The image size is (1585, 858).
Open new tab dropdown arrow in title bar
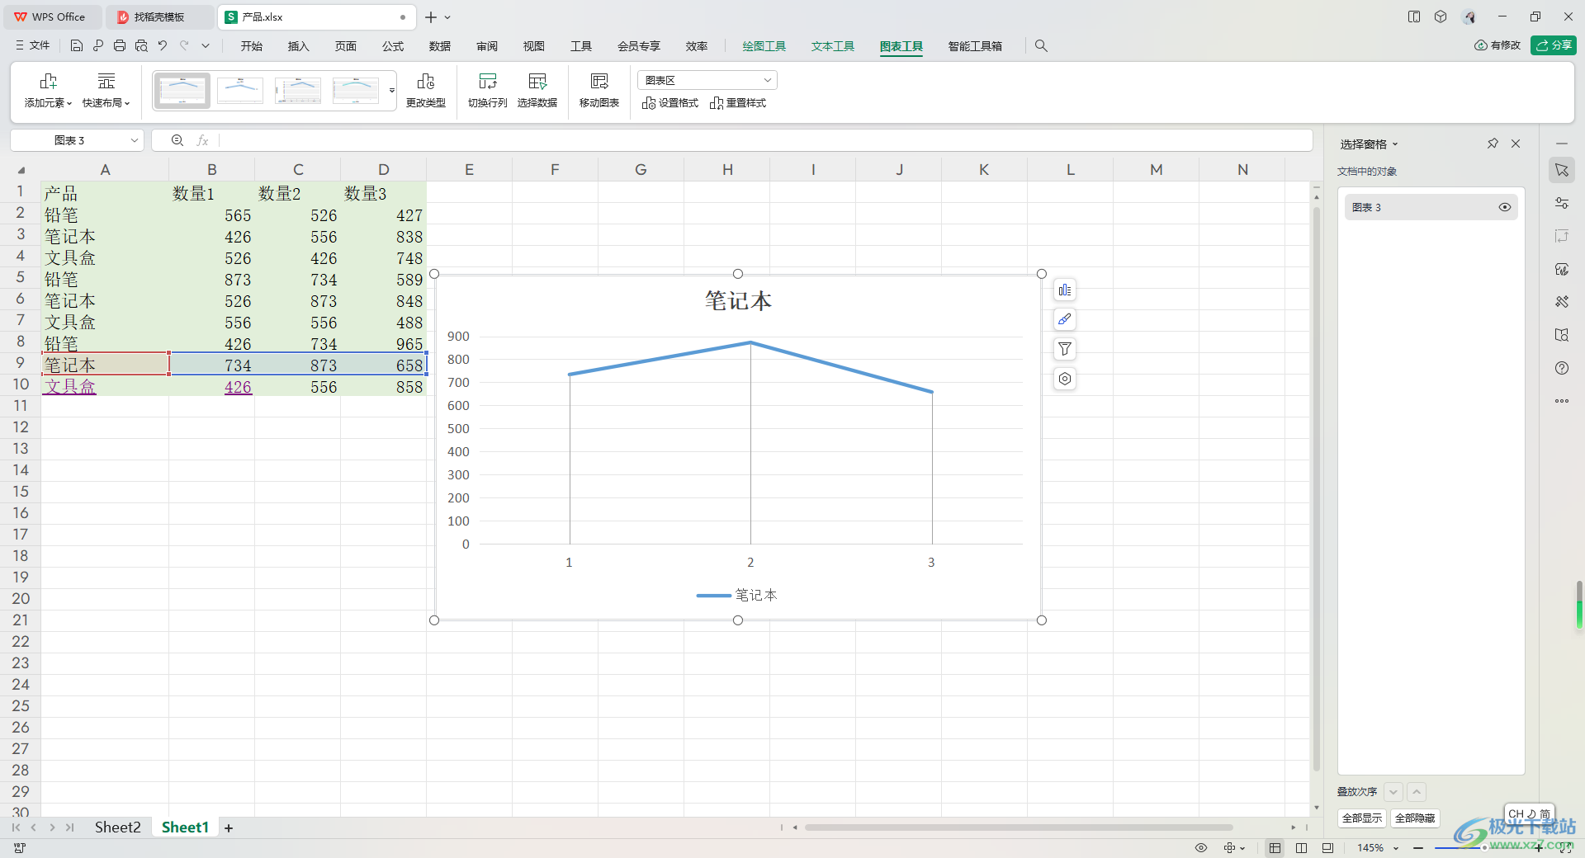pyautogui.click(x=447, y=17)
